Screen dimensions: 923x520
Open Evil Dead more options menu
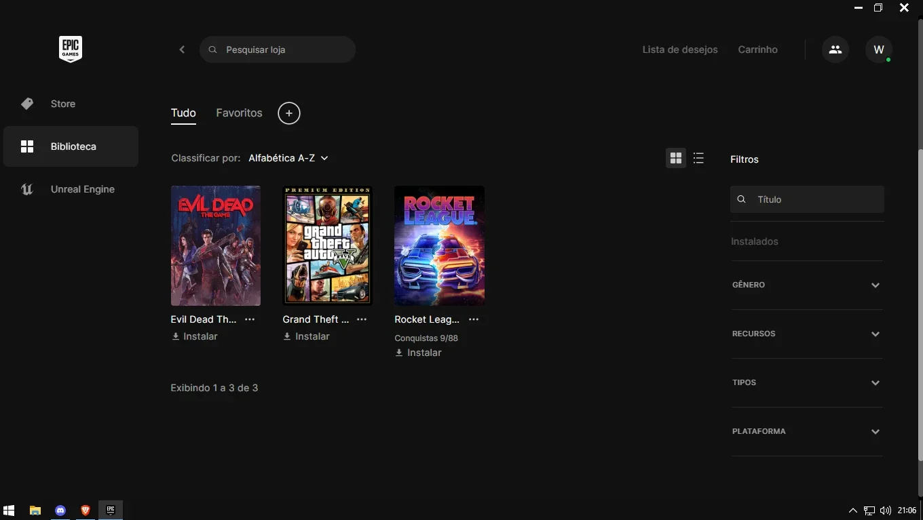coord(250,319)
